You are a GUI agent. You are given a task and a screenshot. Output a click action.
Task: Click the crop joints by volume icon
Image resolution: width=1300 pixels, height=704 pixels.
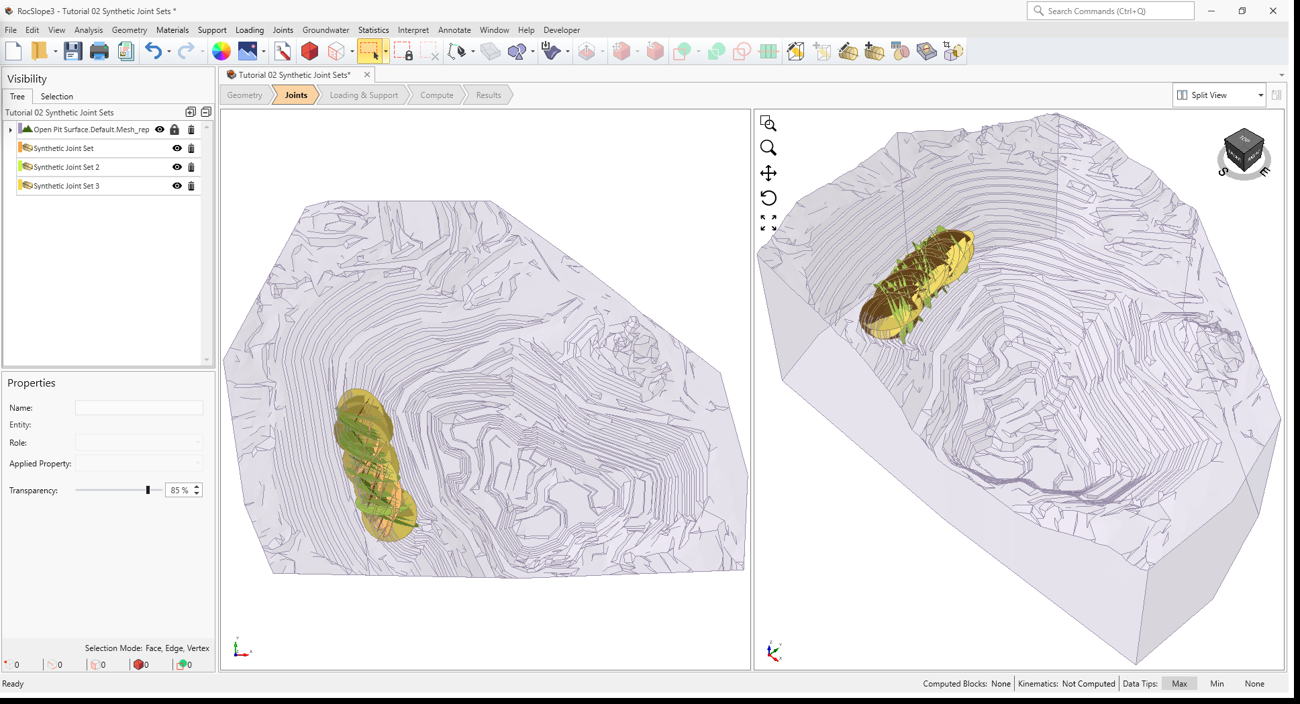click(x=952, y=51)
